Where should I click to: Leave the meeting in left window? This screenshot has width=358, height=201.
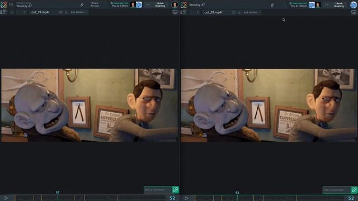(x=160, y=4)
